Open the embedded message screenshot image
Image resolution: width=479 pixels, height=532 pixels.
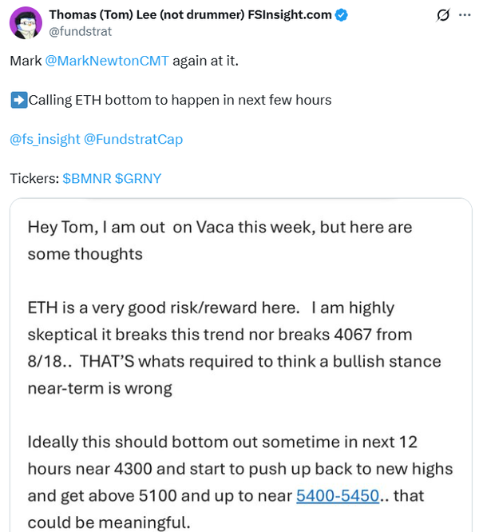pos(239,367)
